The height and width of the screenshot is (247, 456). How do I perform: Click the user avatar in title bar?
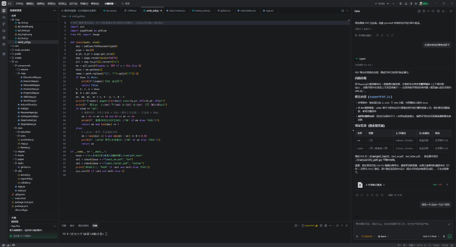[x=421, y=3]
